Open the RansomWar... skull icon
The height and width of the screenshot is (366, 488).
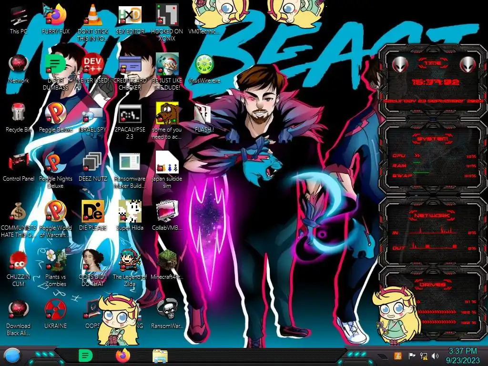[167, 315]
